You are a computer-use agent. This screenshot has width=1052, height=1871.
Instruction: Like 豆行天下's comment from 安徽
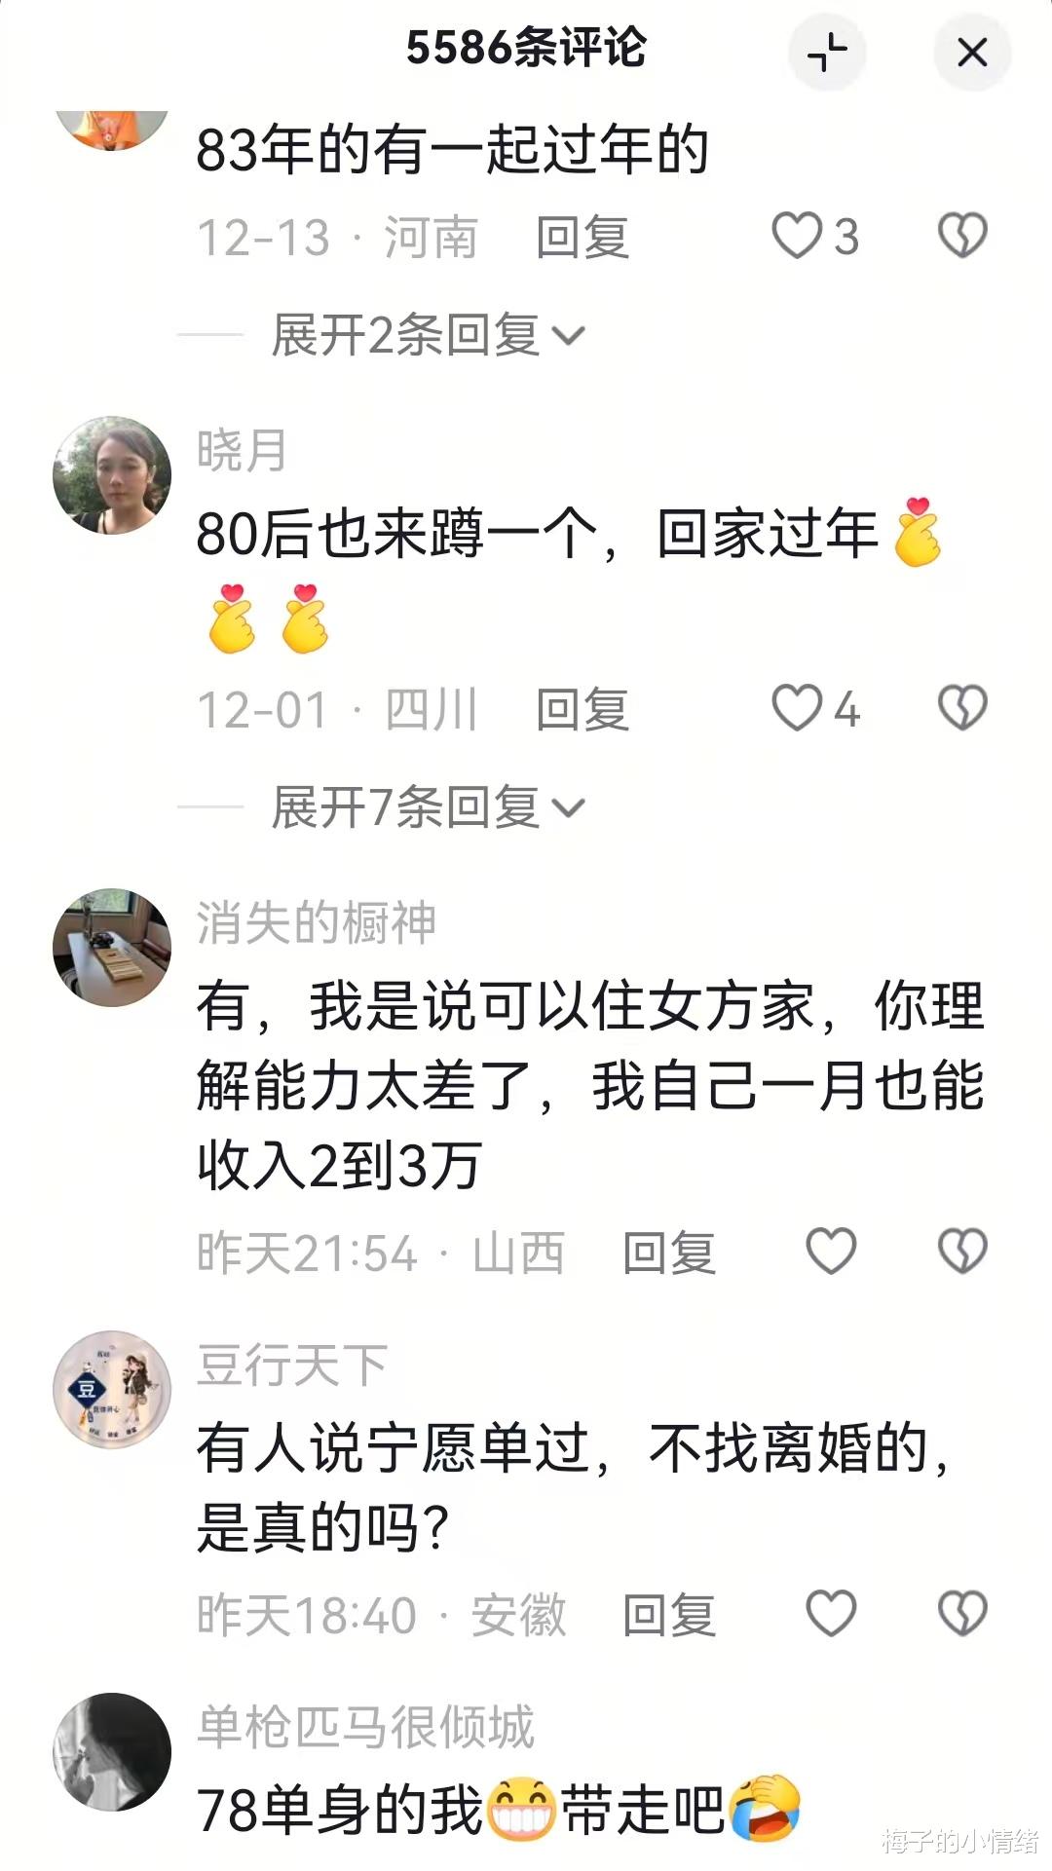pos(831,1614)
